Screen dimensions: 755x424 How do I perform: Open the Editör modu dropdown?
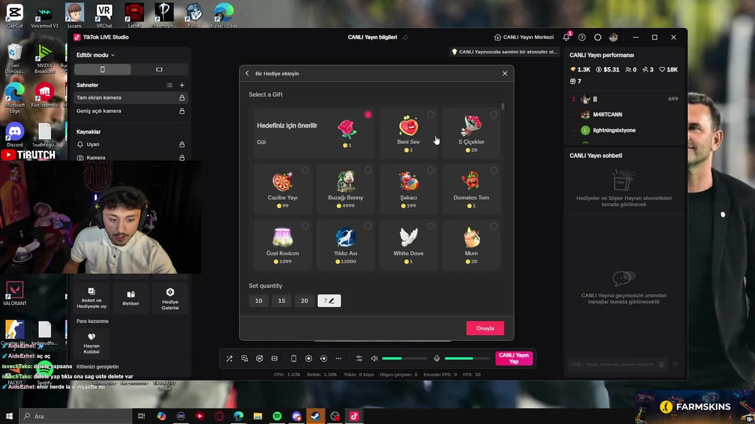click(95, 55)
